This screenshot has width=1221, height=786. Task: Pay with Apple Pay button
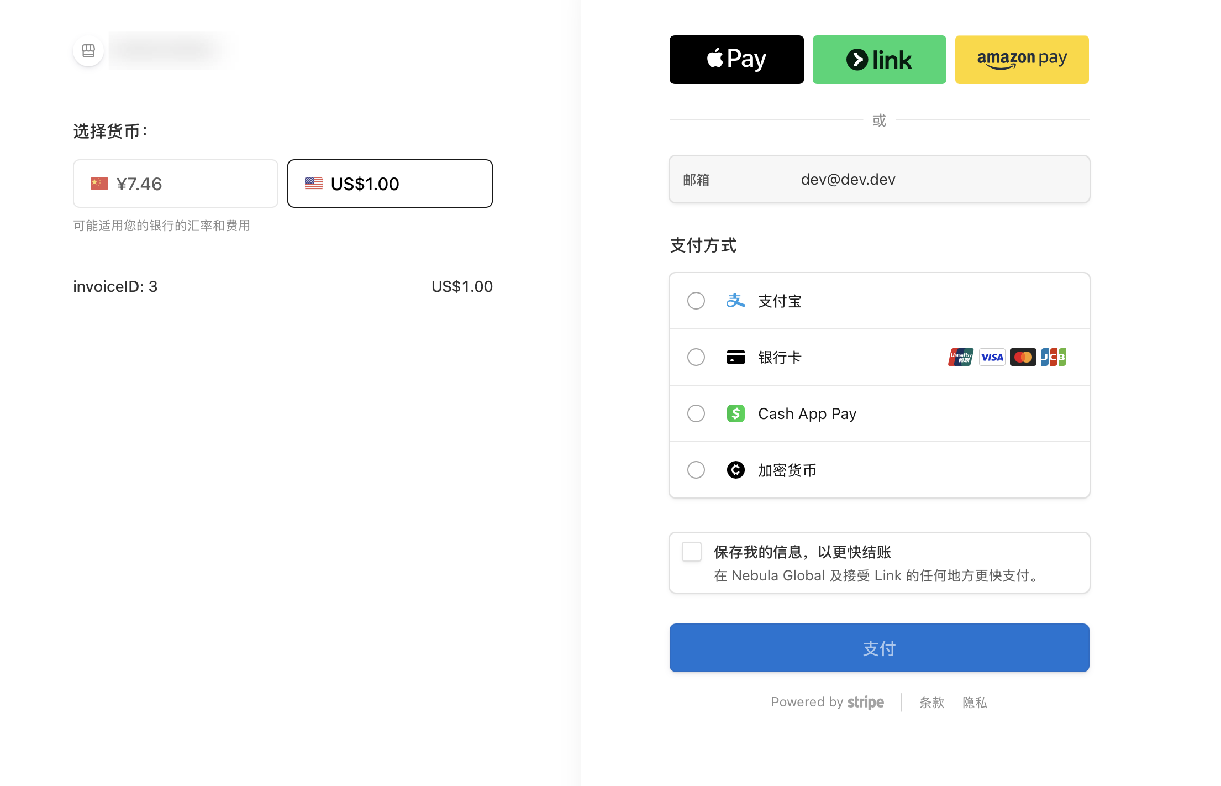coord(736,60)
